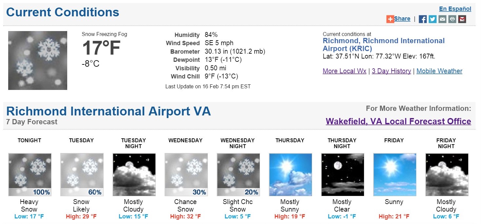Screen dimensions: 481x224
Task: Open the Mobile Weather link
Action: point(439,71)
